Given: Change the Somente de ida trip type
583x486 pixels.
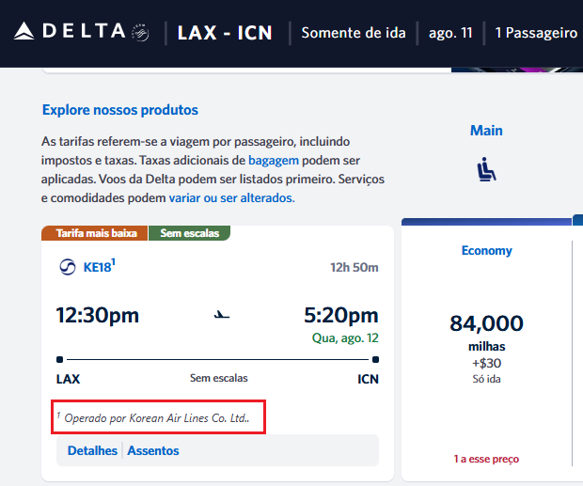Looking at the screenshot, I should point(354,33).
